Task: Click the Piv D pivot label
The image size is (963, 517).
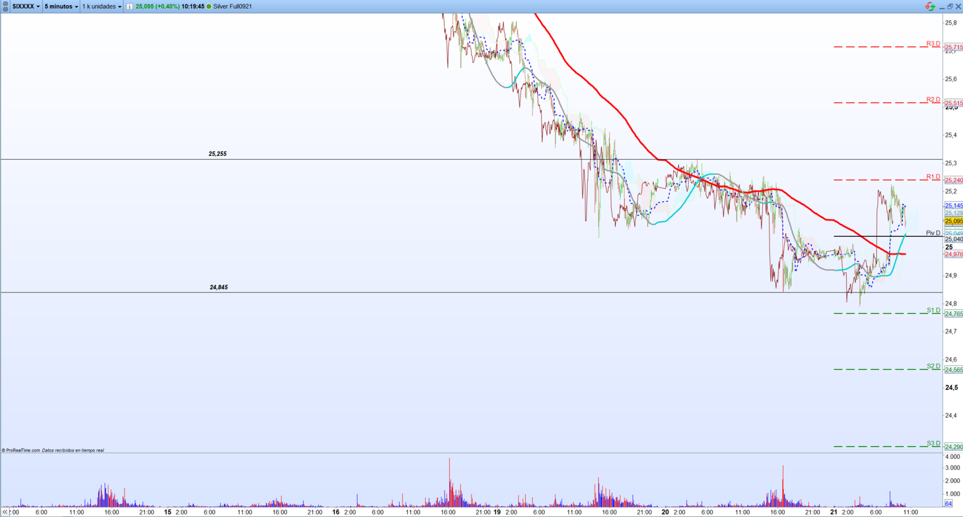Action: [933, 233]
